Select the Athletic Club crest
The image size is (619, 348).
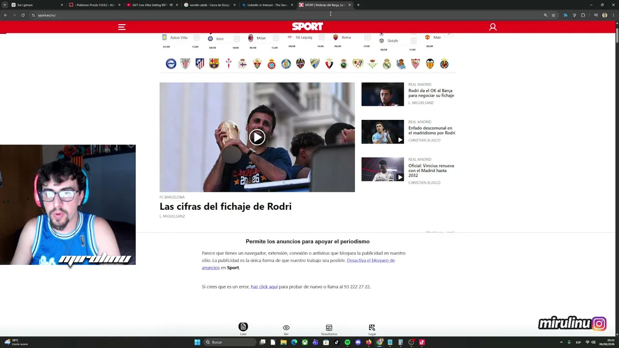click(185, 64)
